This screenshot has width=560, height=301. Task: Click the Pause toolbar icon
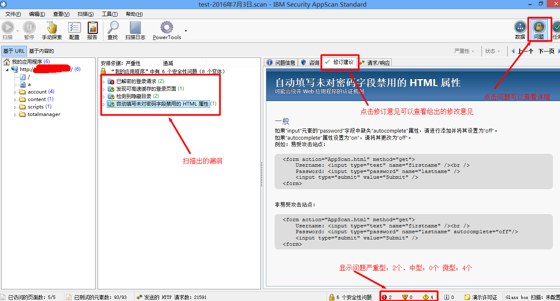pyautogui.click(x=29, y=27)
